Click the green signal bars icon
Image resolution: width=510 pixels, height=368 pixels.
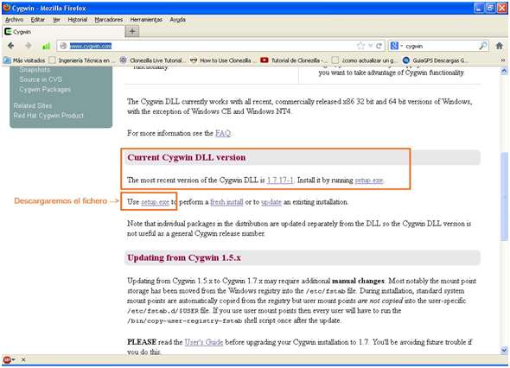tap(46, 46)
